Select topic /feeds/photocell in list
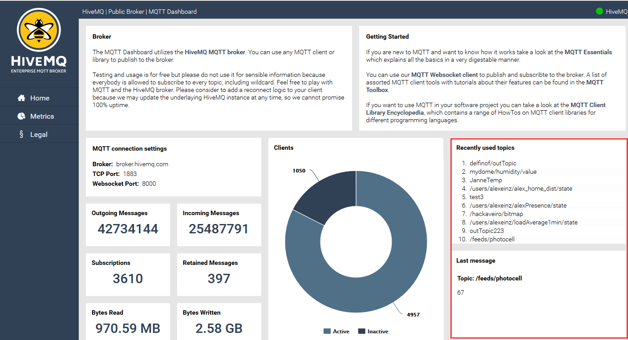The image size is (628, 340). pyautogui.click(x=492, y=239)
